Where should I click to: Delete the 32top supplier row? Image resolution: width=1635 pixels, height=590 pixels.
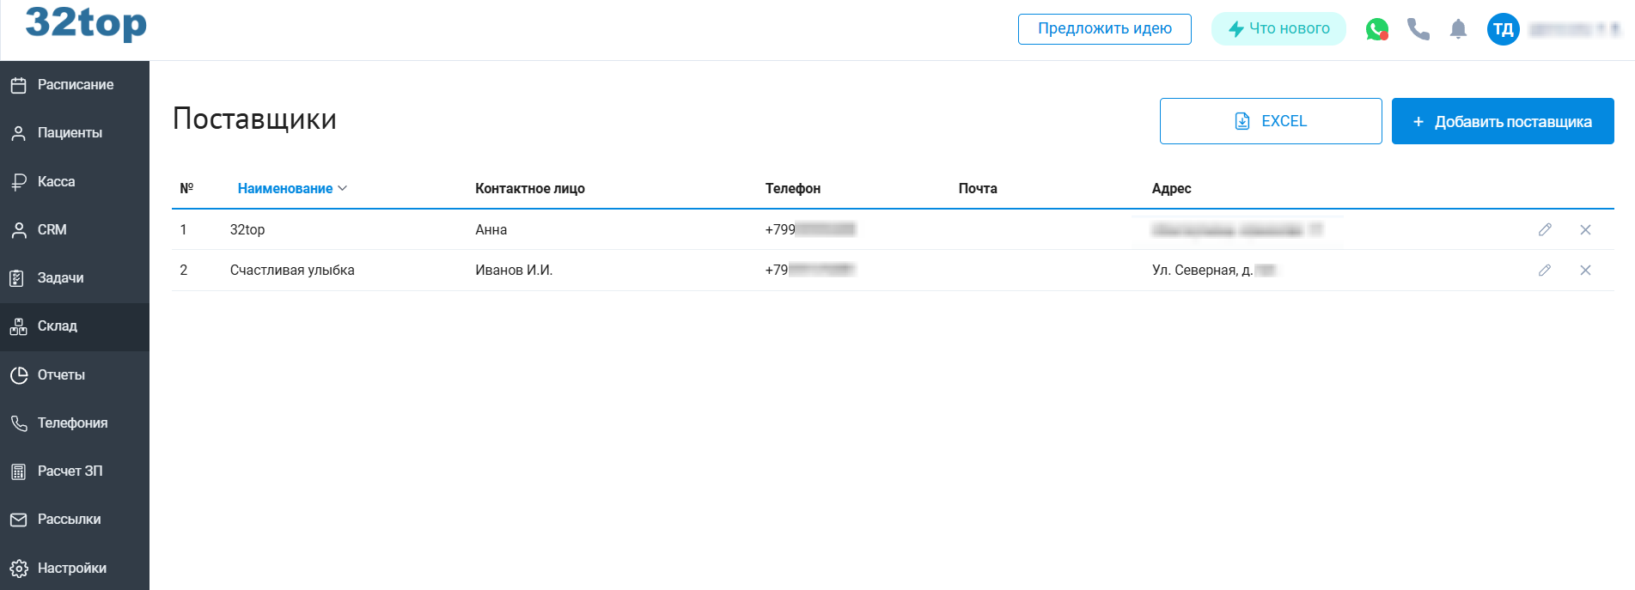click(x=1585, y=229)
